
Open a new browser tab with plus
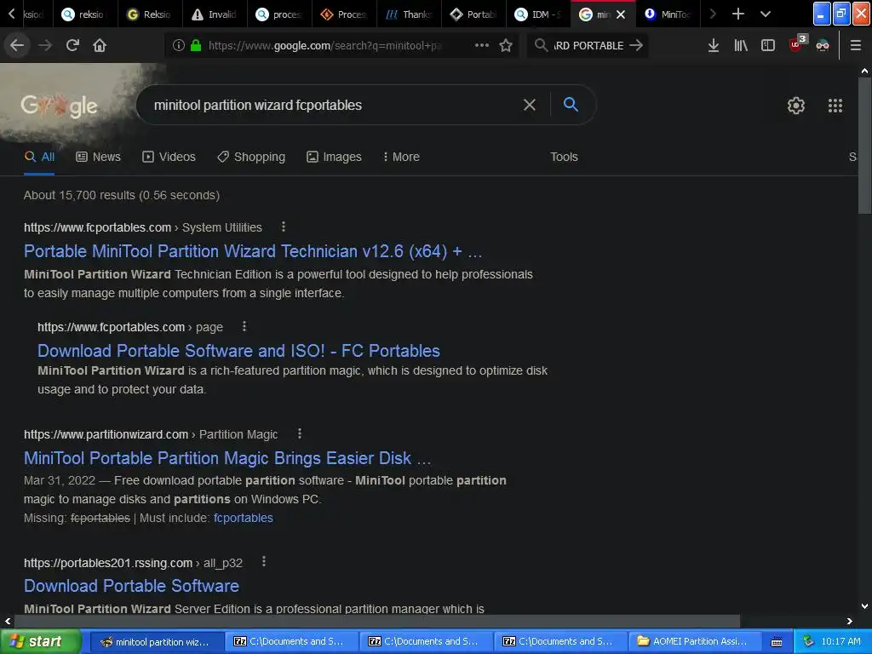[x=738, y=14]
